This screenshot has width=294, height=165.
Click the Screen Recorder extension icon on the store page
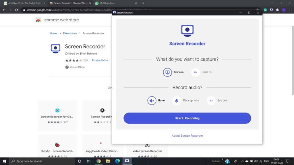(55, 49)
